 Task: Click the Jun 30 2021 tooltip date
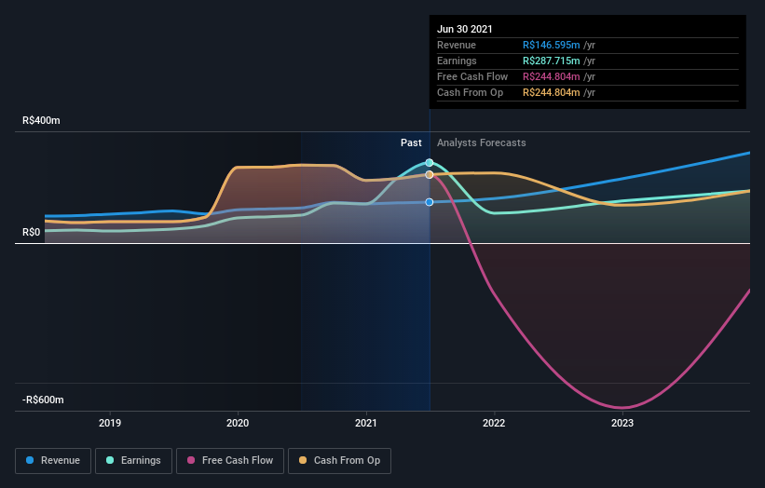coord(464,29)
